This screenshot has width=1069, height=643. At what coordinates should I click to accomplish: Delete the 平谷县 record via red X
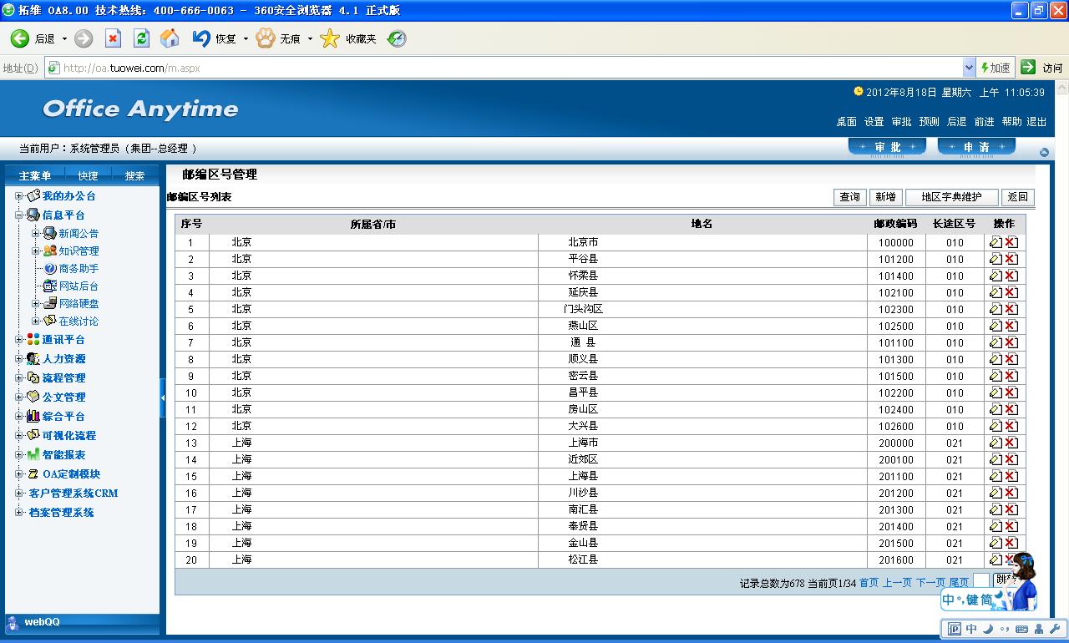[1011, 259]
